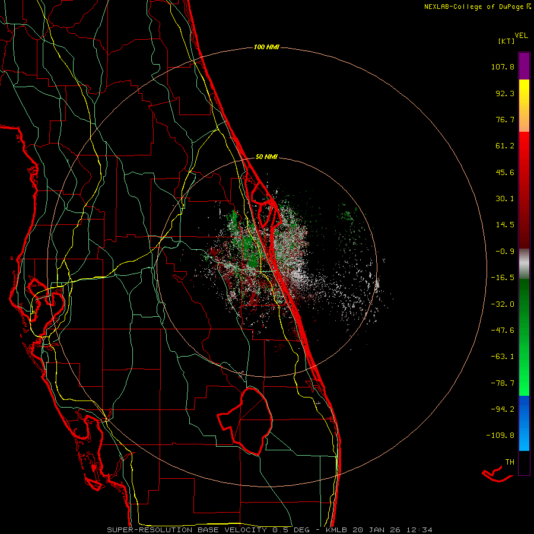Click the 14.5 value on velocity scale
This screenshot has height=534, width=534.
(x=505, y=225)
